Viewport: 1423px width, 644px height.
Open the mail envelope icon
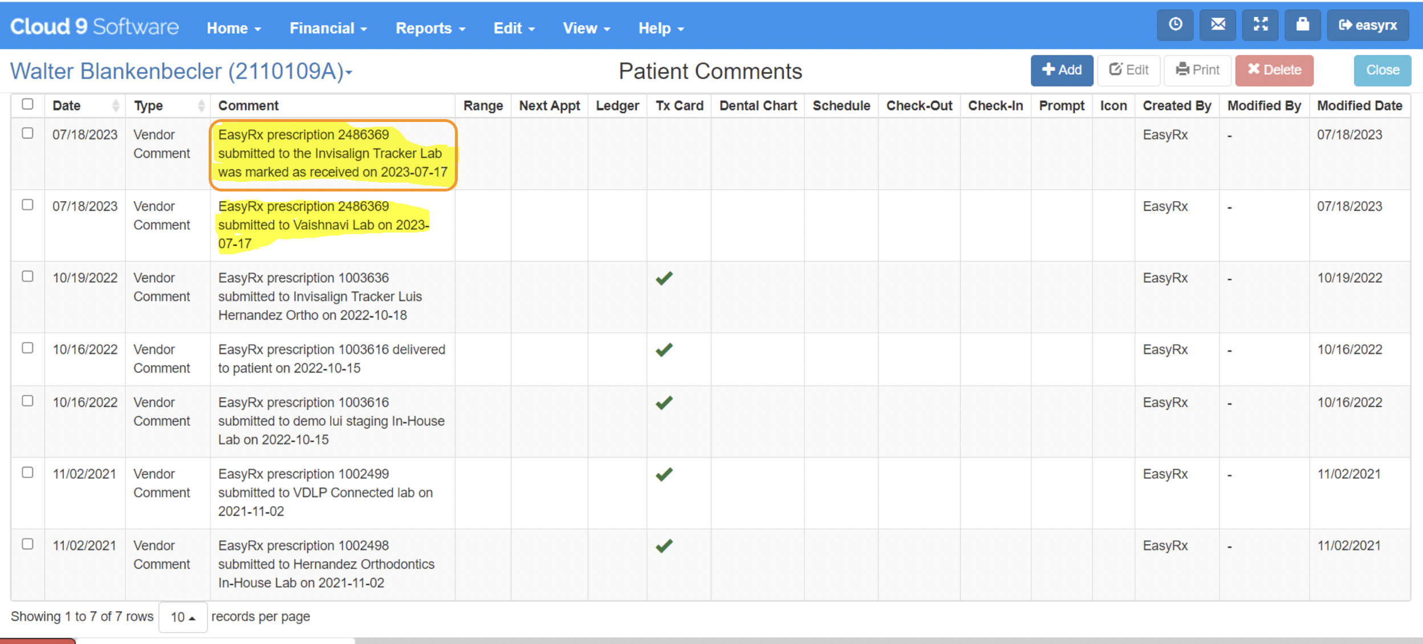[1218, 25]
